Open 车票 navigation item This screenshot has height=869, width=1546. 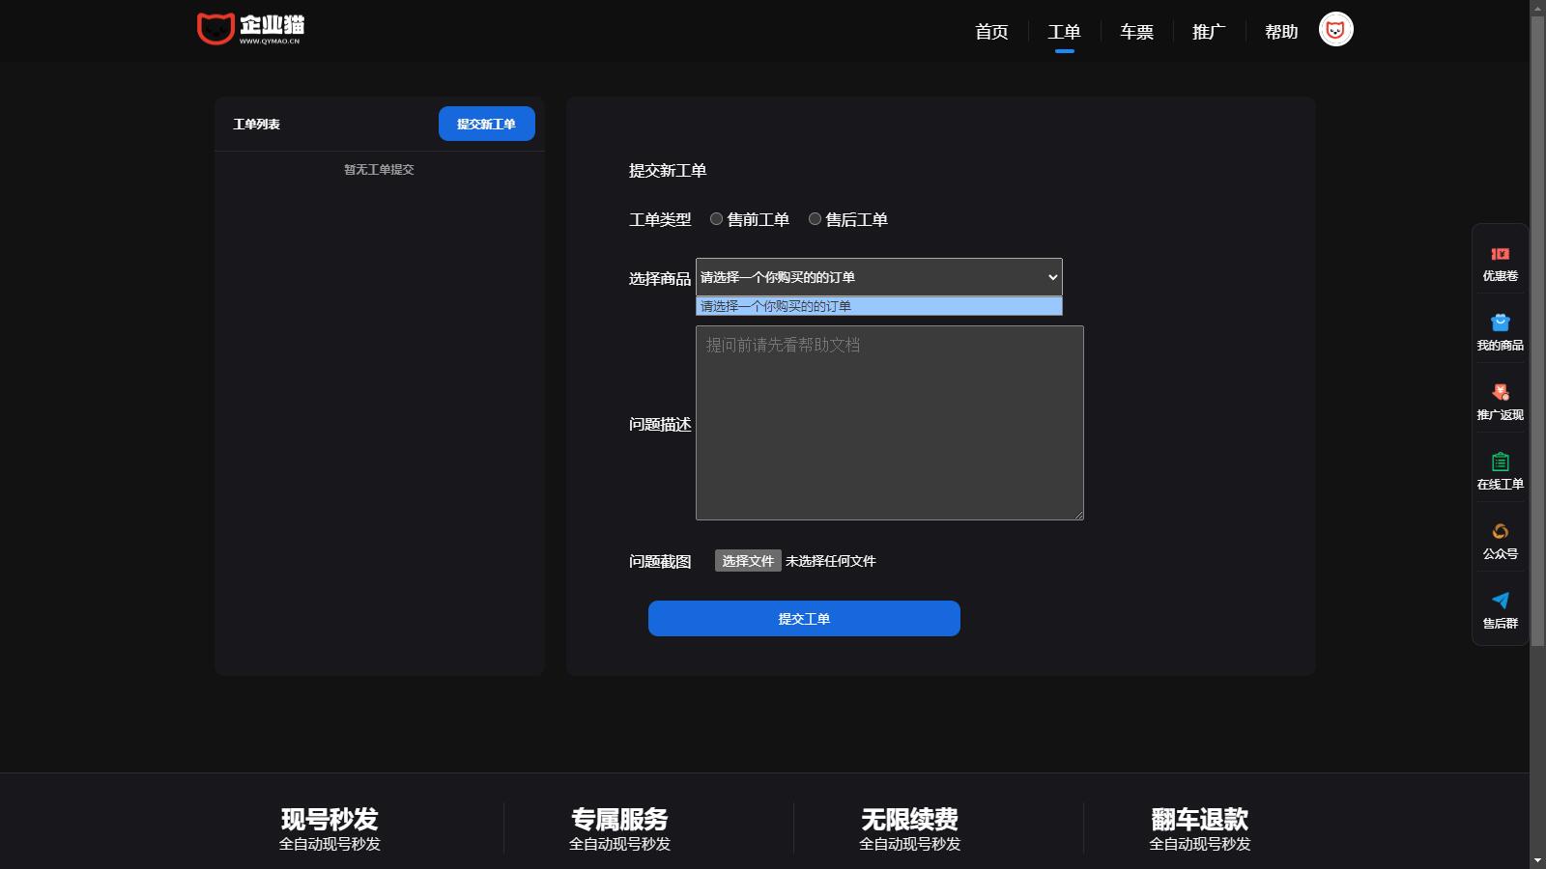(x=1136, y=32)
